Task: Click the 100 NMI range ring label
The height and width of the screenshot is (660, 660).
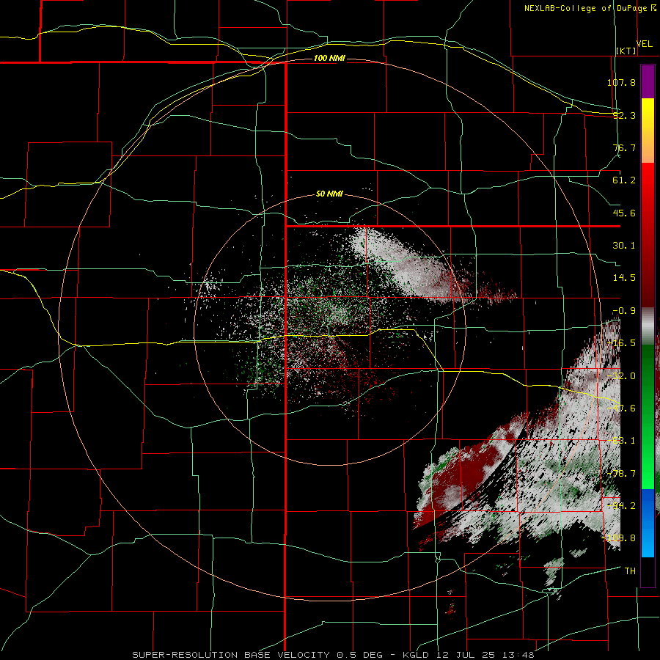Action: point(329,58)
